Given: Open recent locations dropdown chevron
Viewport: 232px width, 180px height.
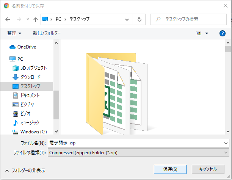Looking at the screenshot, I should pos(28,19).
